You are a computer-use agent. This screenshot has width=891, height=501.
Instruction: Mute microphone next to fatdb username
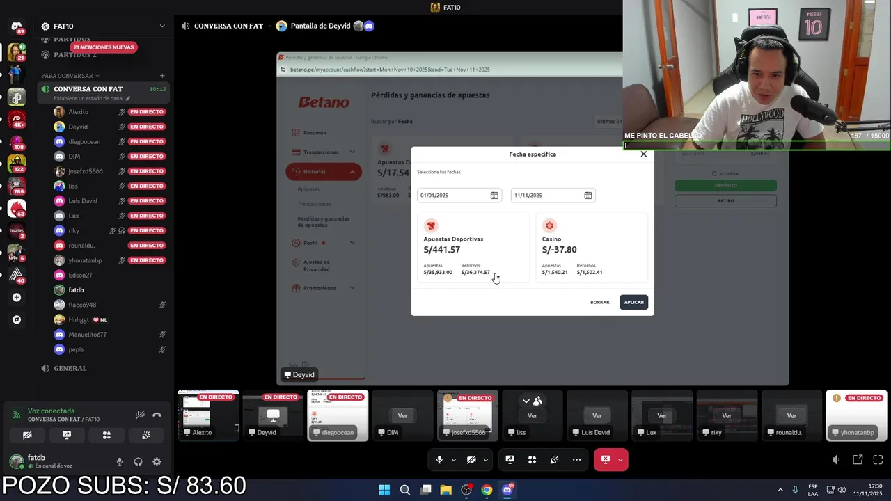[x=120, y=461]
